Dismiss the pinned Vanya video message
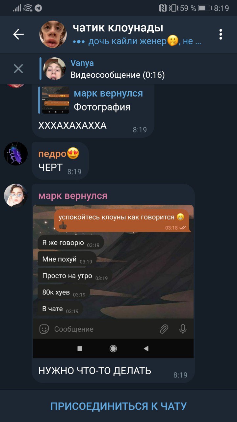 tap(18, 69)
